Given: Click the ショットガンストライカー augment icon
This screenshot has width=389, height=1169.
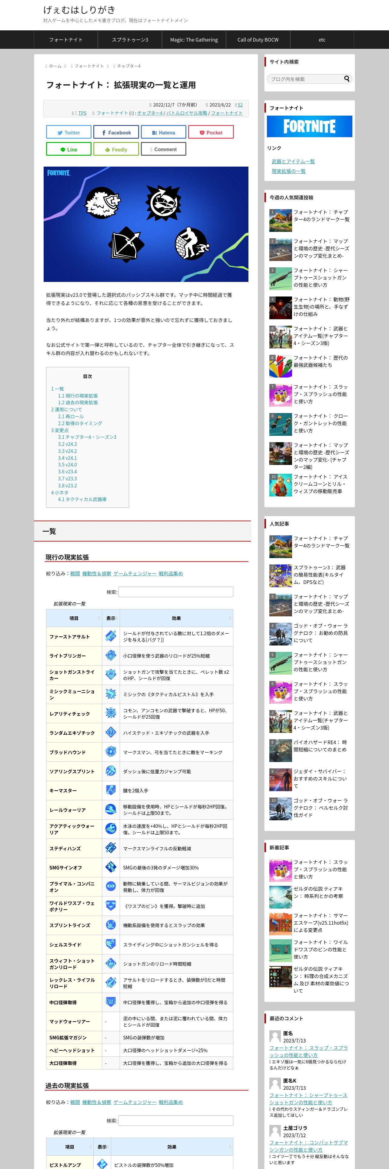Looking at the screenshot, I should tap(111, 675).
